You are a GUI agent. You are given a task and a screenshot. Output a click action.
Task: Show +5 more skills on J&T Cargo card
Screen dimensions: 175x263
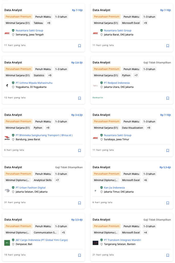63,232
